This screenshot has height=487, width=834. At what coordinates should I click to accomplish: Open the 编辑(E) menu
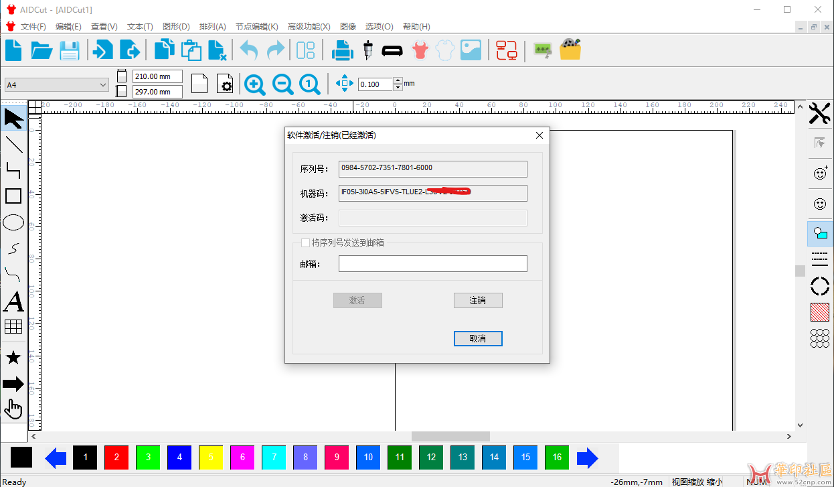pyautogui.click(x=68, y=27)
